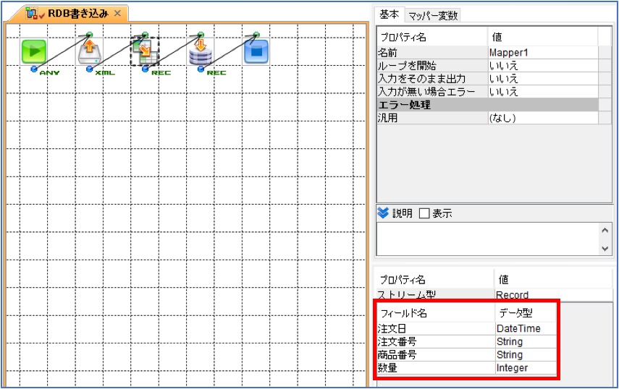The height and width of the screenshot is (389, 619).
Task: Change the 汎用 error handling value (なし)
Action: click(x=543, y=117)
